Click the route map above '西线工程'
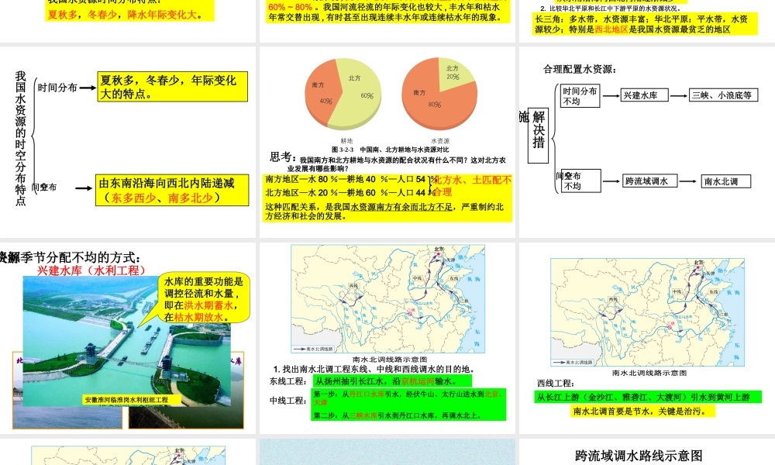 [x=648, y=312]
